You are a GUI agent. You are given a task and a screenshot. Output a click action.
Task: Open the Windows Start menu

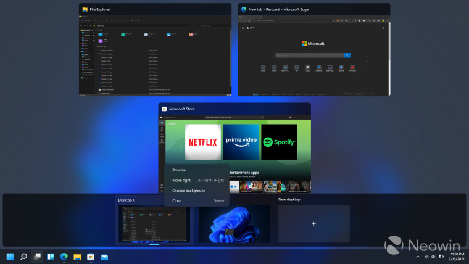point(10,257)
